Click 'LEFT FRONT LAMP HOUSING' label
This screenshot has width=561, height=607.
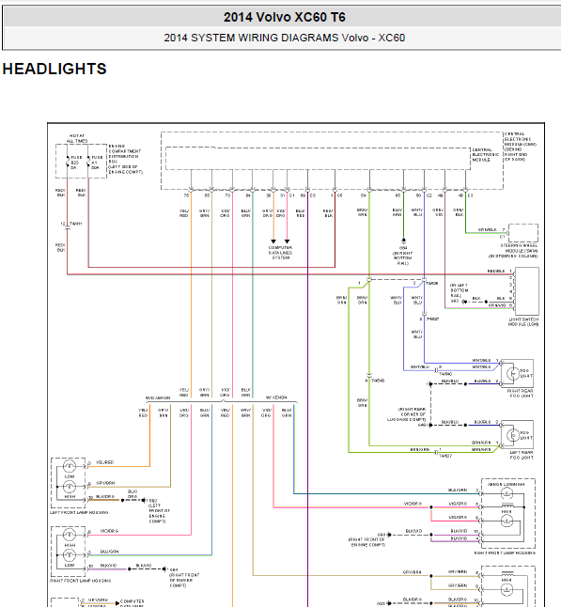pos(79,512)
